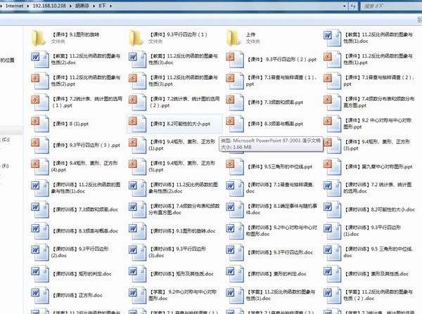Select file name 【课时训练】菱形的判定.doc

coord(277,274)
